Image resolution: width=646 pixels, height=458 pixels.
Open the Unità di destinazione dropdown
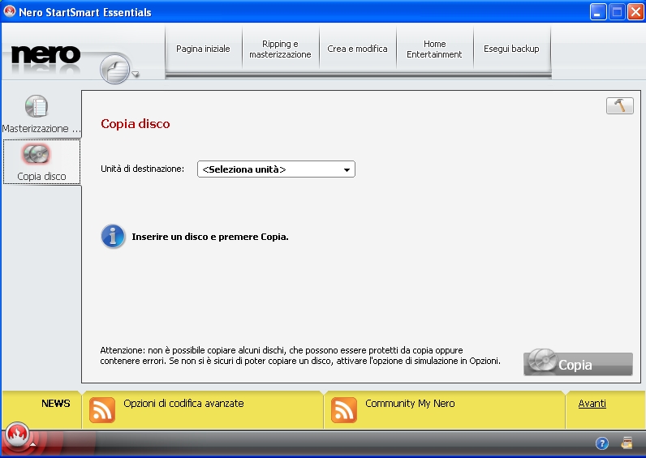point(276,169)
